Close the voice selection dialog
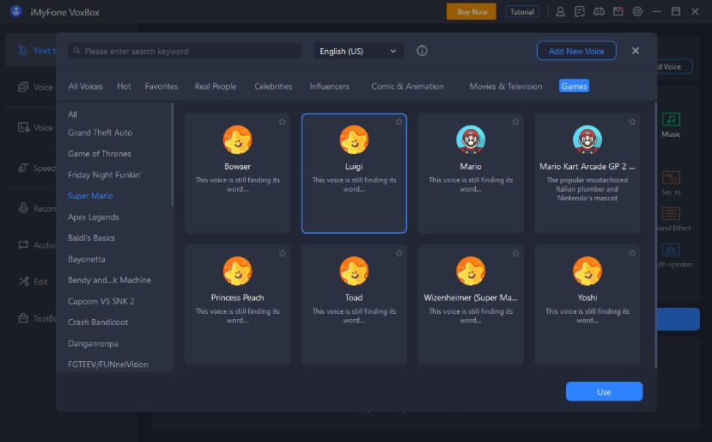Viewport: 712px width, 442px height. tap(636, 51)
